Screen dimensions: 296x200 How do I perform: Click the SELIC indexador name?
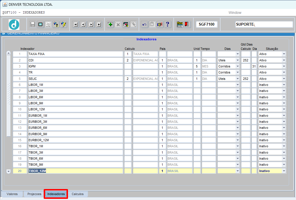(33, 79)
